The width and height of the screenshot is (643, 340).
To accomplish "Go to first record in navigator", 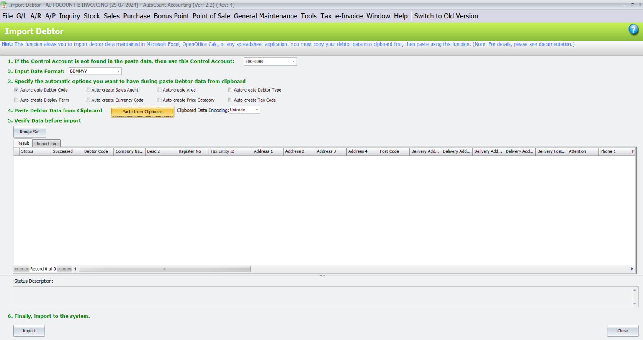I will tap(16, 269).
